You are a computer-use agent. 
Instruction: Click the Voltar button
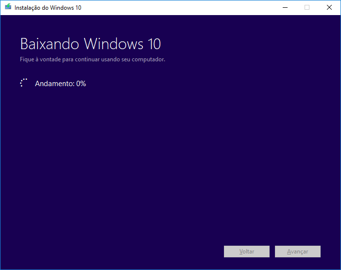click(x=247, y=252)
